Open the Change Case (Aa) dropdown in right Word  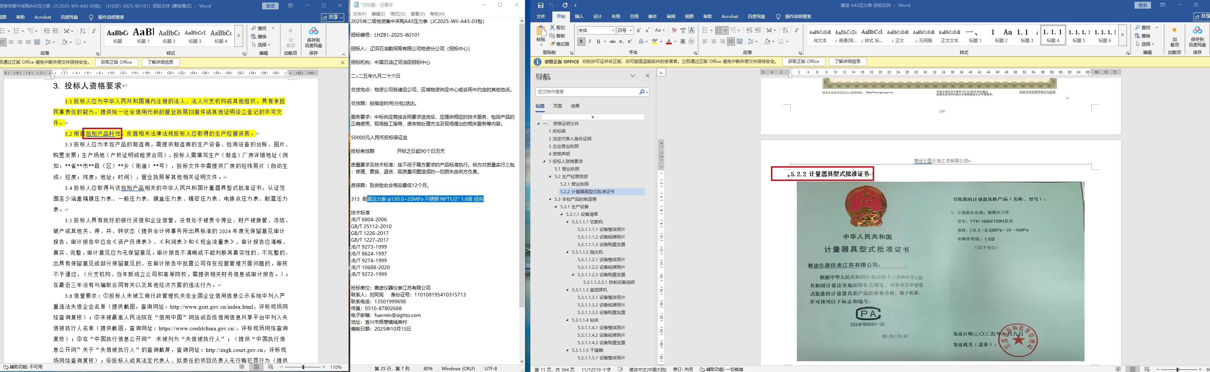pyautogui.click(x=660, y=30)
